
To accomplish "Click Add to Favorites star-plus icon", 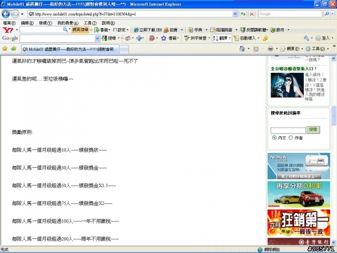I will (14, 48).
